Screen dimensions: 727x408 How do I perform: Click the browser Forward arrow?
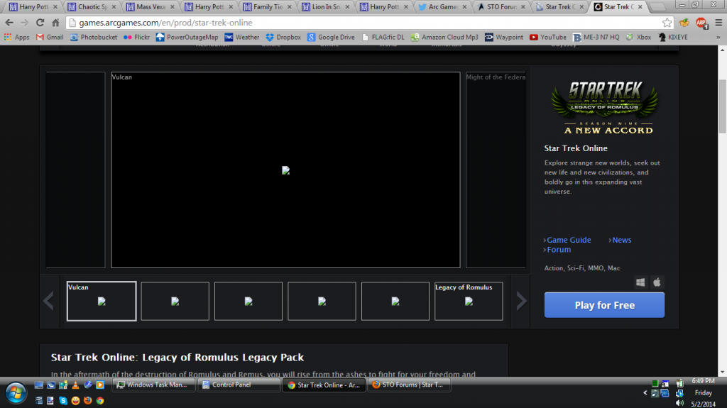coord(25,22)
